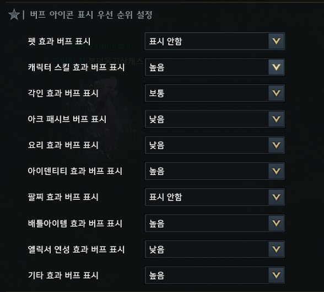
Task: Open the 아크 패시브 dropdown showing 낮음
Action: 214,119
